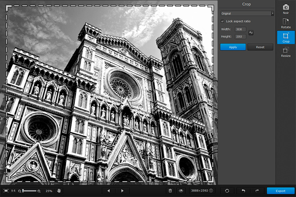Viewport: 296px width, 197px height.
Task: Click the bottom-left crop corner handle
Action: (8, 180)
